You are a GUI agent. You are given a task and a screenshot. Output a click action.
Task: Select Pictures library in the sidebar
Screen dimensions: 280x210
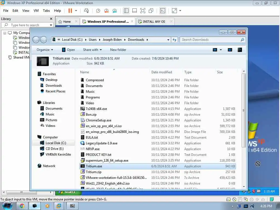pyautogui.click(x=51, y=120)
